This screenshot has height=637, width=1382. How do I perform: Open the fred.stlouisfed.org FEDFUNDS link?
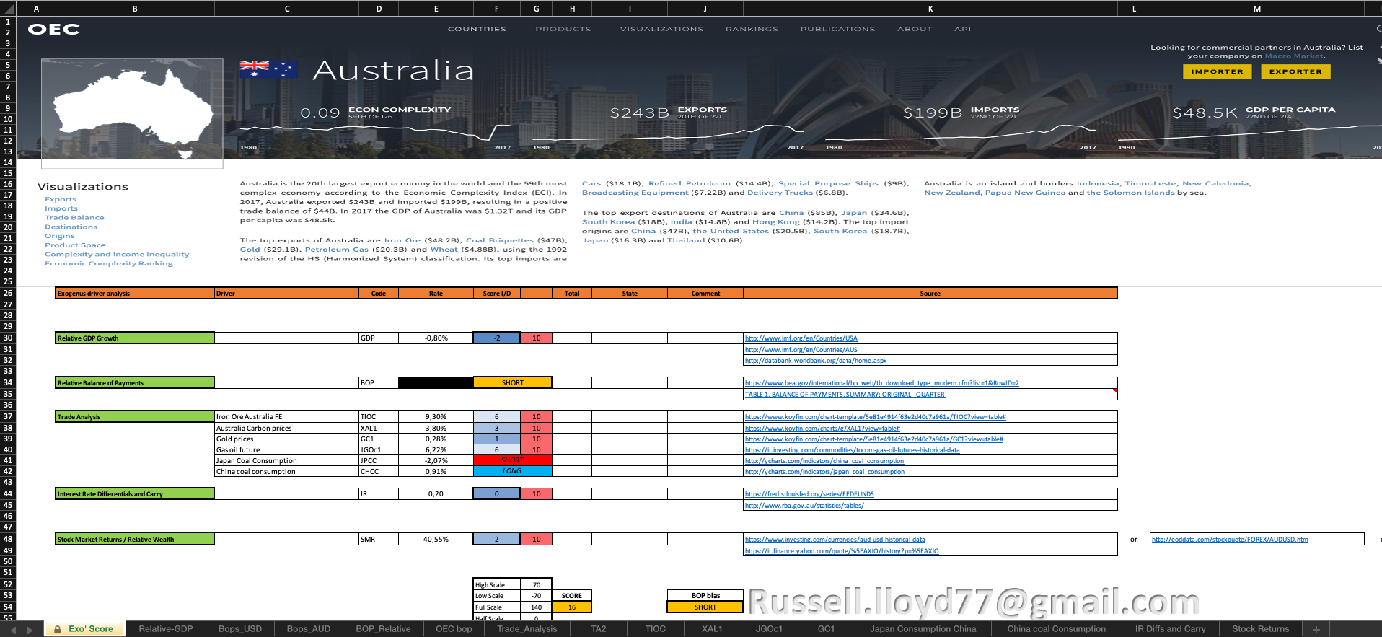tap(809, 494)
